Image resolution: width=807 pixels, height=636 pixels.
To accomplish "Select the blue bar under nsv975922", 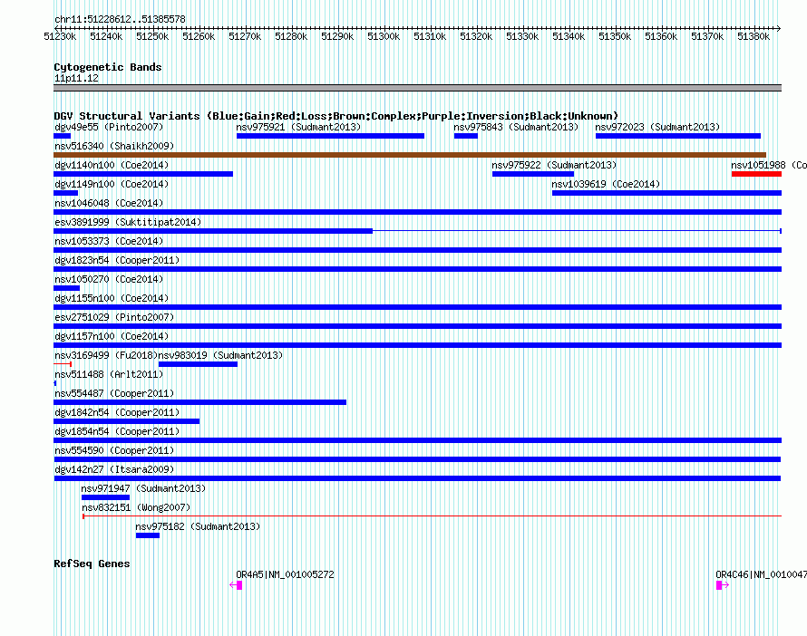I will click(533, 174).
